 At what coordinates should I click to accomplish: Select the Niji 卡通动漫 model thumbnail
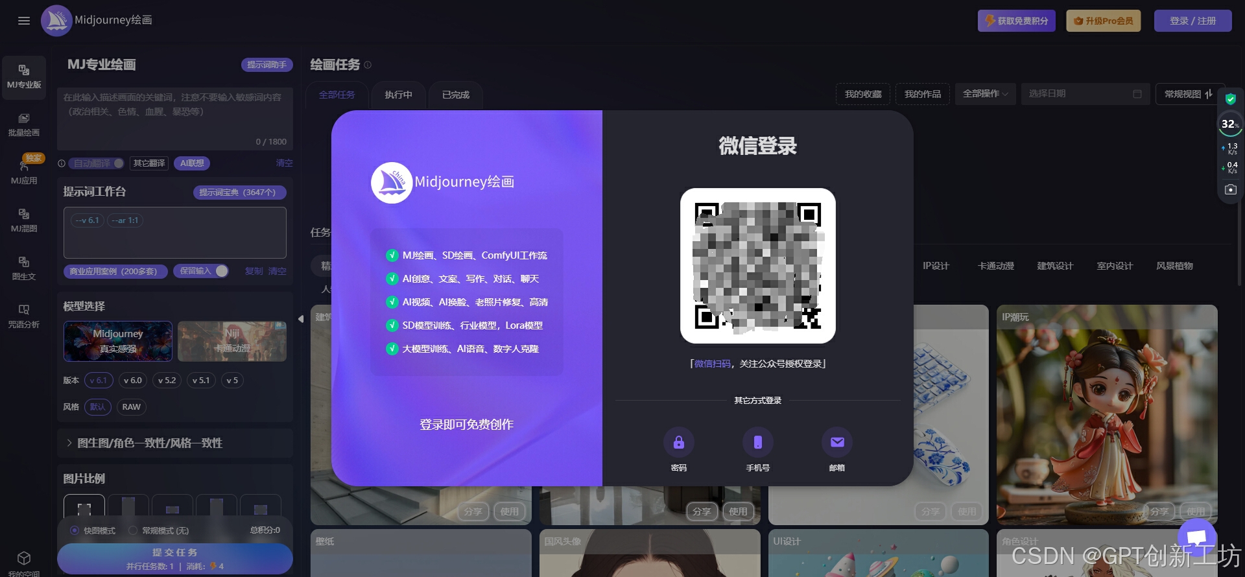[x=232, y=341]
